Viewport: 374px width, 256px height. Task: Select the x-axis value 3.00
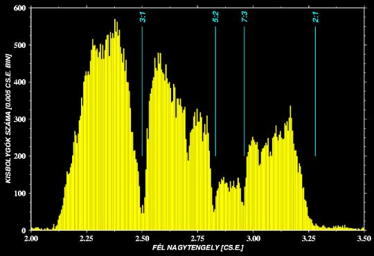pos(253,239)
